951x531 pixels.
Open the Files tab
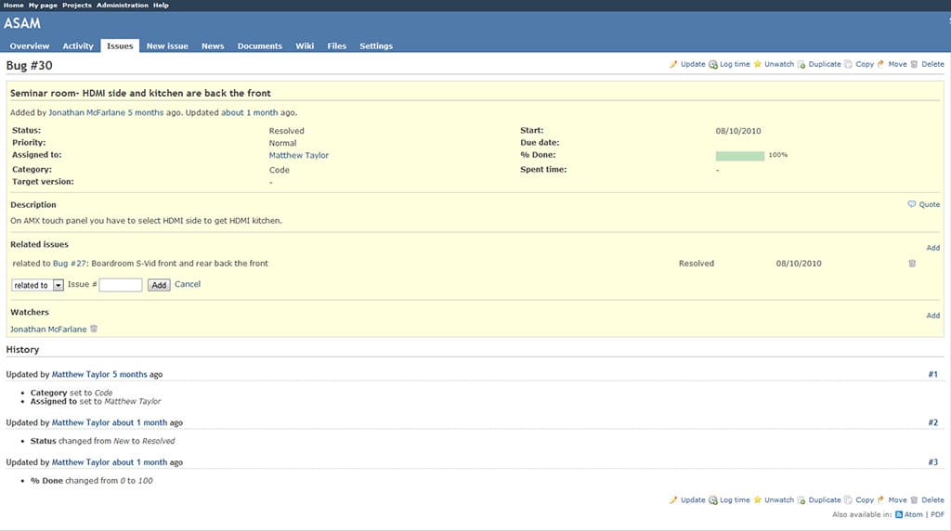pos(336,46)
